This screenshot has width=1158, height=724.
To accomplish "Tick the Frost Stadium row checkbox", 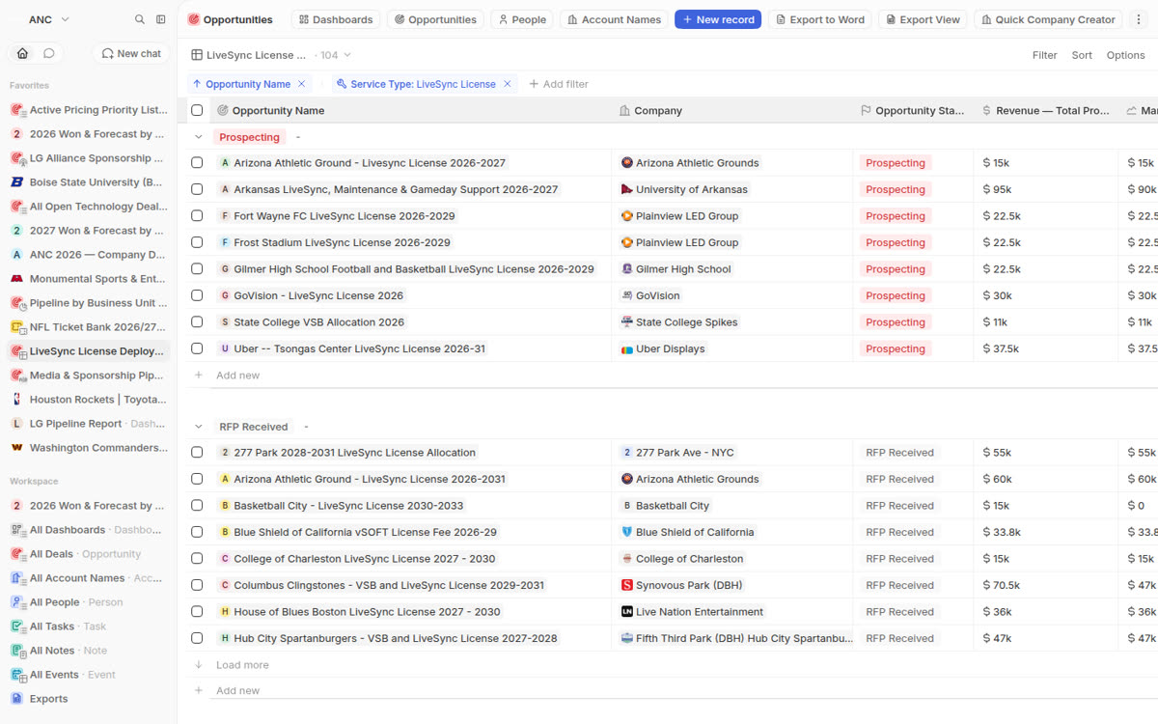I will point(197,242).
